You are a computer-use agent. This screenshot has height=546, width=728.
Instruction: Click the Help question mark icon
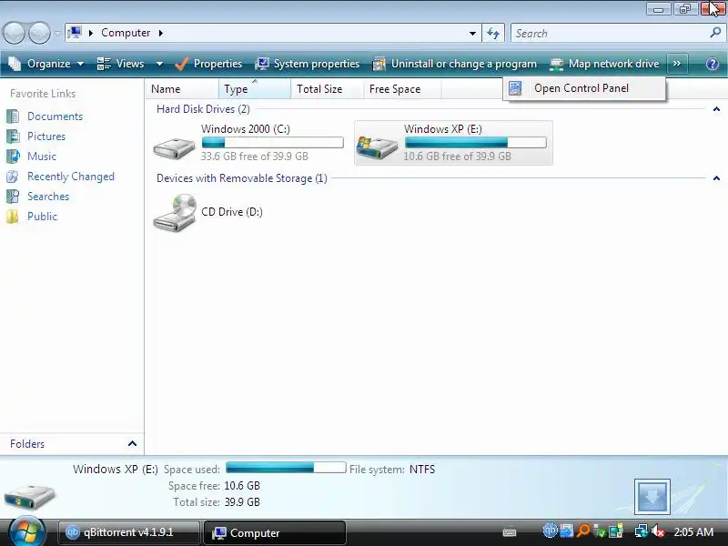coord(713,64)
